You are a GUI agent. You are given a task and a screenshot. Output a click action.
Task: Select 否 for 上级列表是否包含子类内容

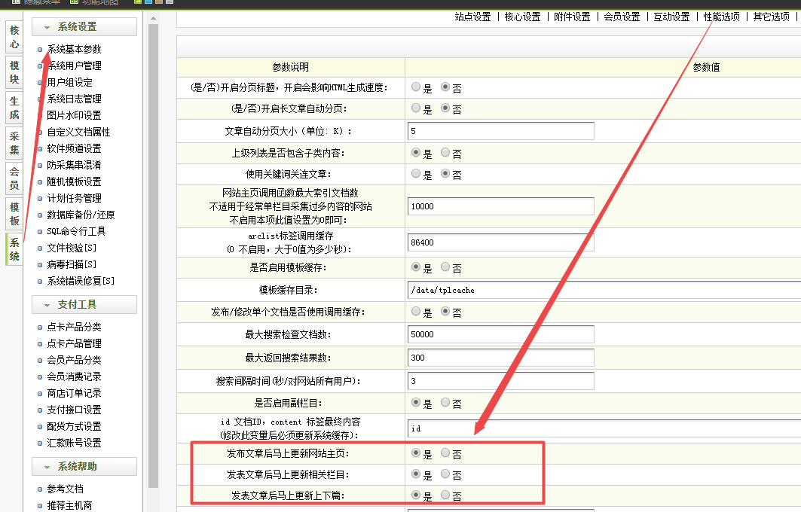[445, 153]
